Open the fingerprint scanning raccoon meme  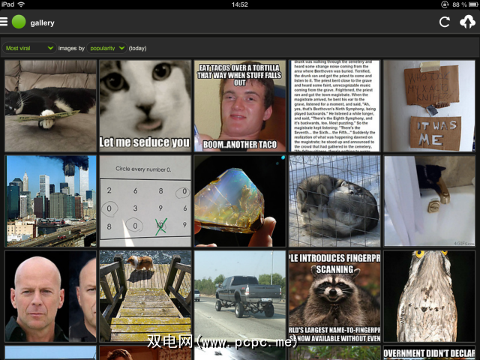[334, 296]
